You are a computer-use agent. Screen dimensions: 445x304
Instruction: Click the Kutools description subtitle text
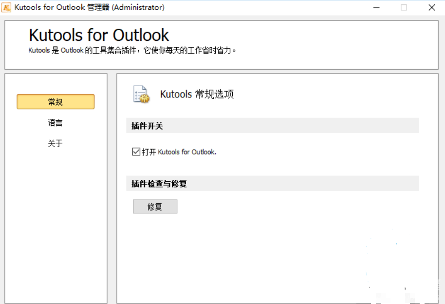[132, 51]
